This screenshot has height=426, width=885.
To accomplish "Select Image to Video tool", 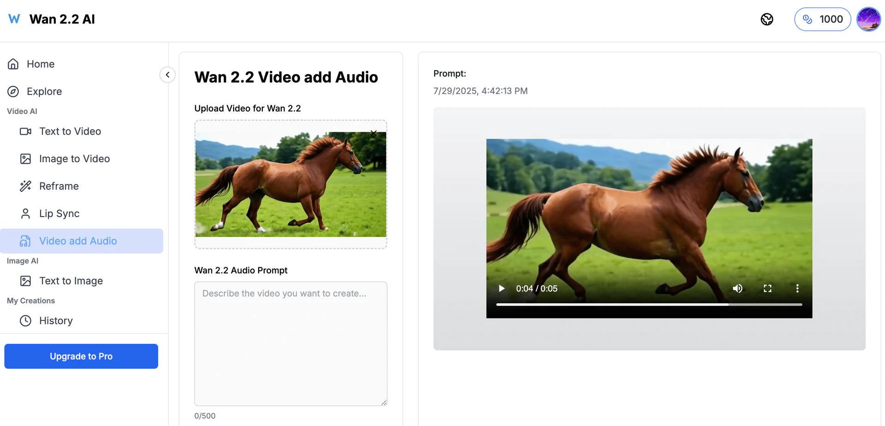I will coord(74,159).
